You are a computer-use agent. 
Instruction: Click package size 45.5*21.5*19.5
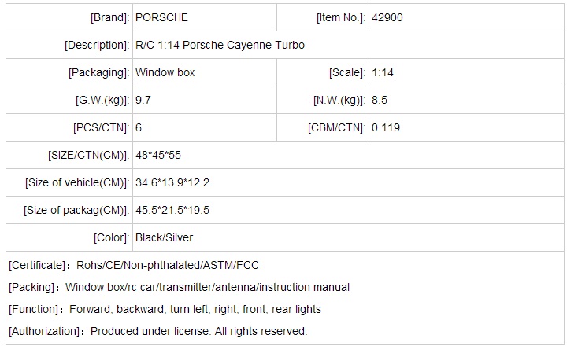(172, 210)
